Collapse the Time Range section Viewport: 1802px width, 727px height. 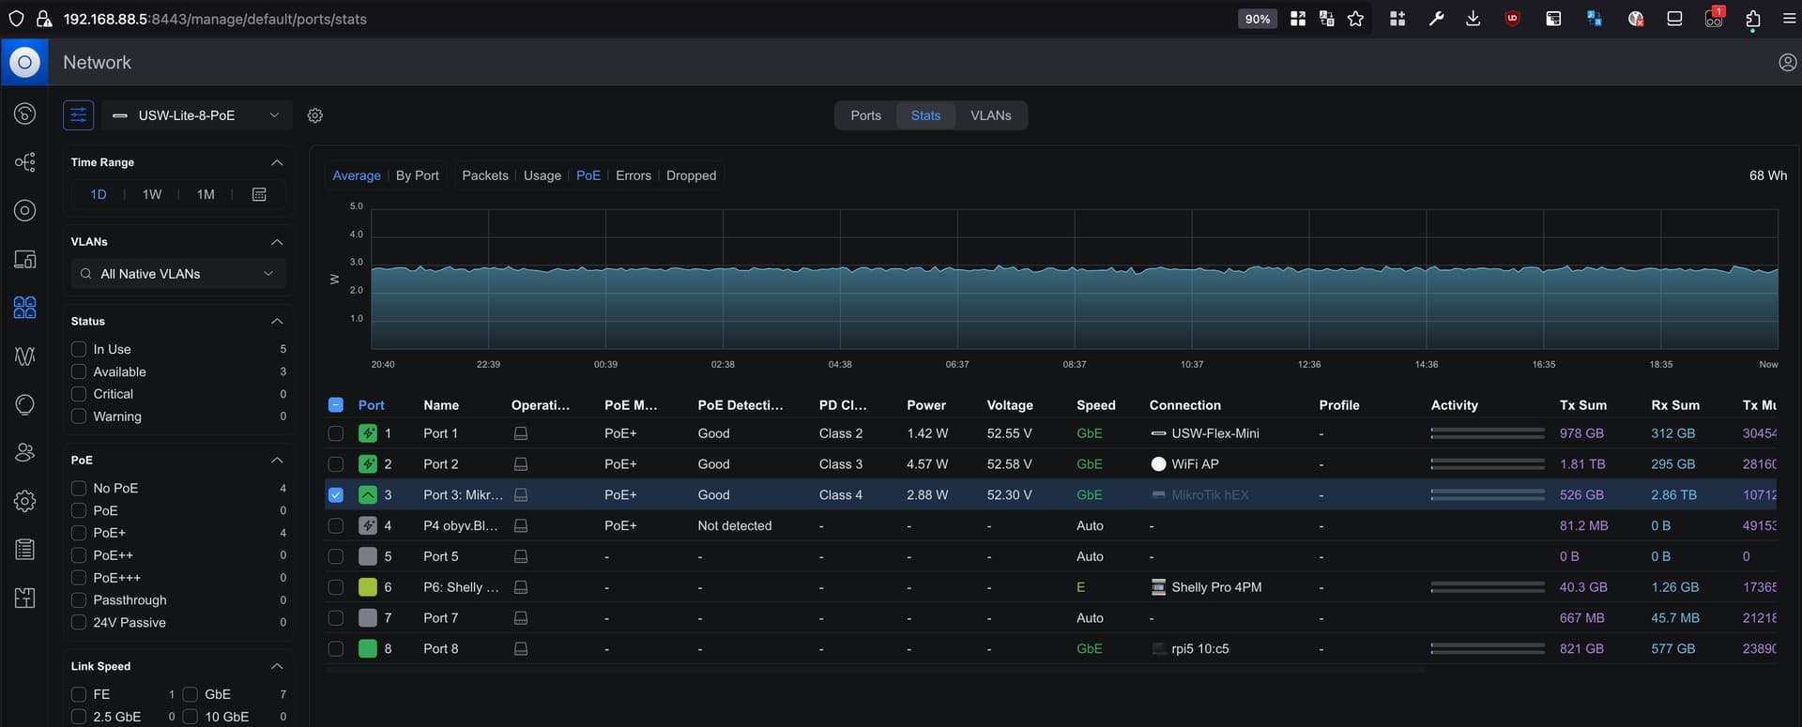tap(277, 162)
